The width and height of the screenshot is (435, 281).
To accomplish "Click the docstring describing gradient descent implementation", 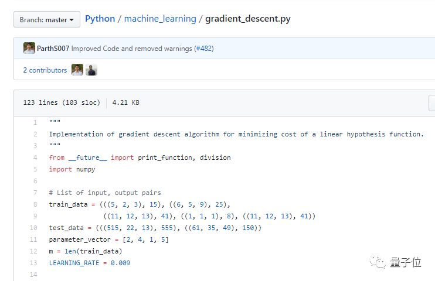I will (236, 134).
